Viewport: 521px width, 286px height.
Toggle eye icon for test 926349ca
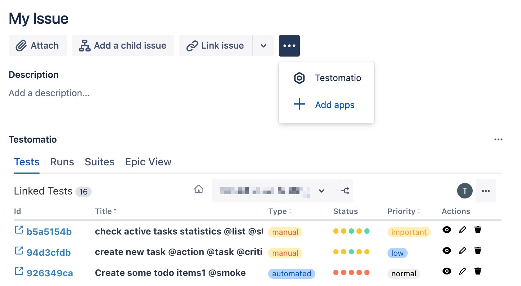(447, 271)
